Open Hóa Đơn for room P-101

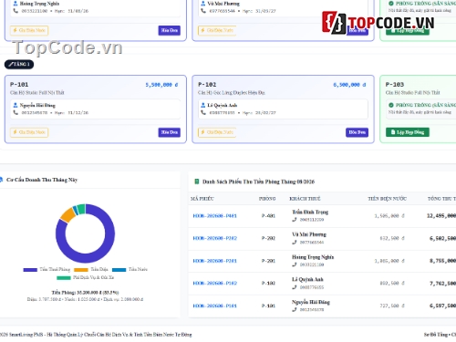coord(170,132)
